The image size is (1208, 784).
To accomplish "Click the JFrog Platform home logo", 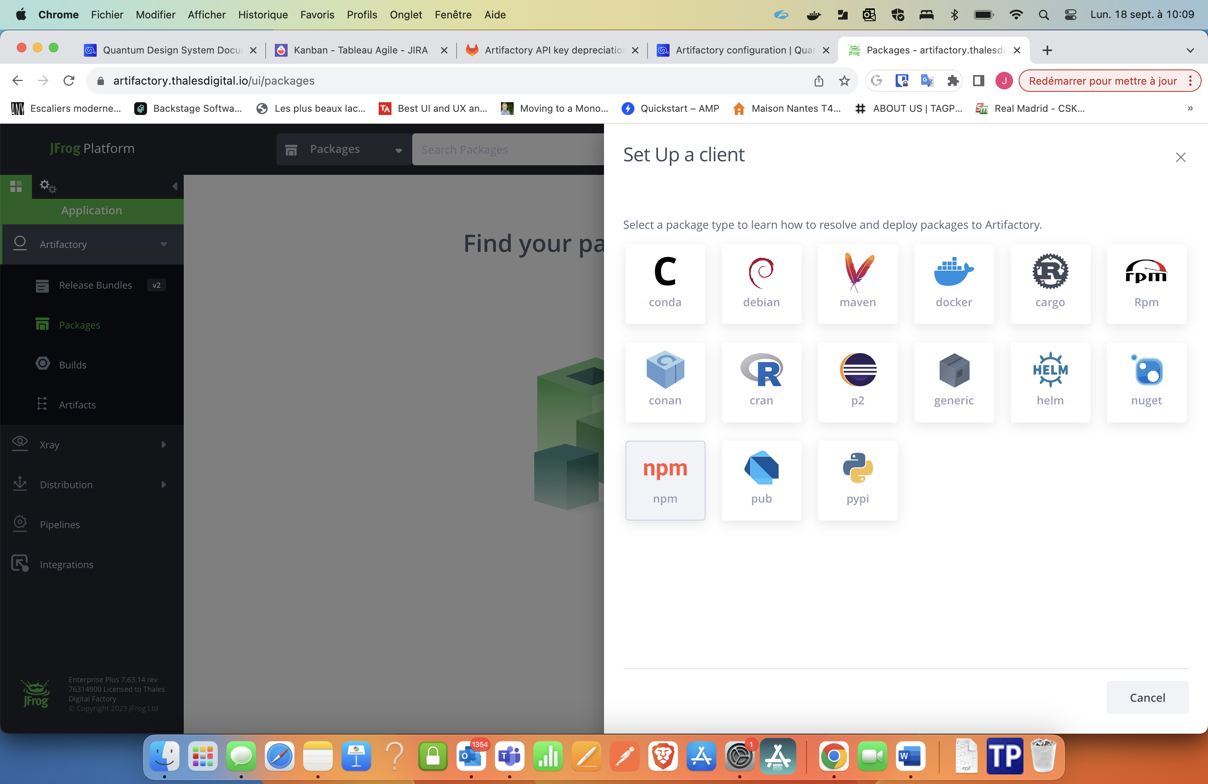I will [x=91, y=148].
